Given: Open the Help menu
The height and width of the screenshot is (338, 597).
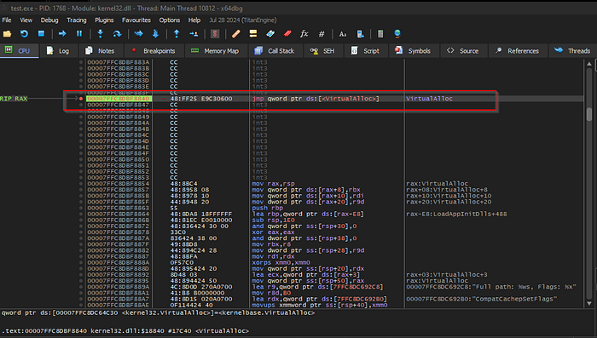Looking at the screenshot, I should point(194,20).
